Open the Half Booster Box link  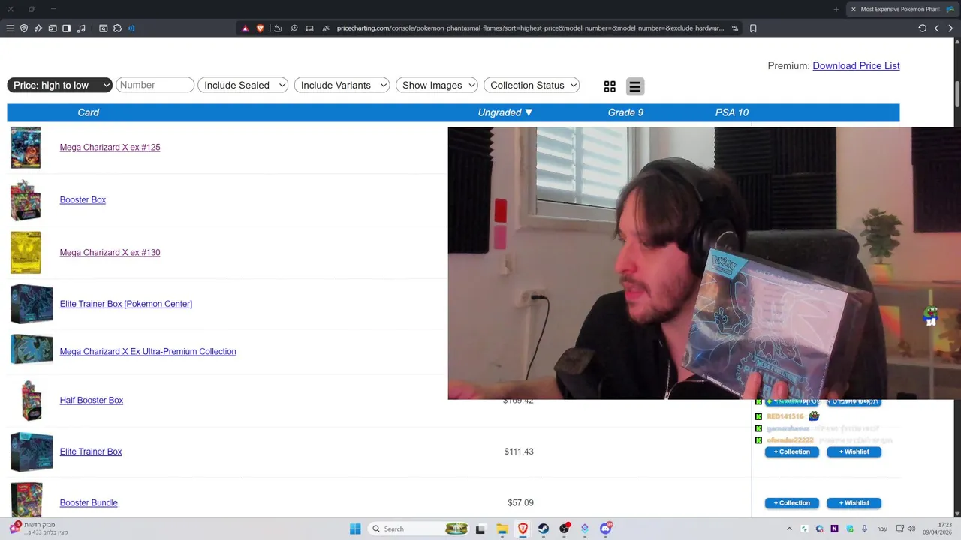(91, 400)
